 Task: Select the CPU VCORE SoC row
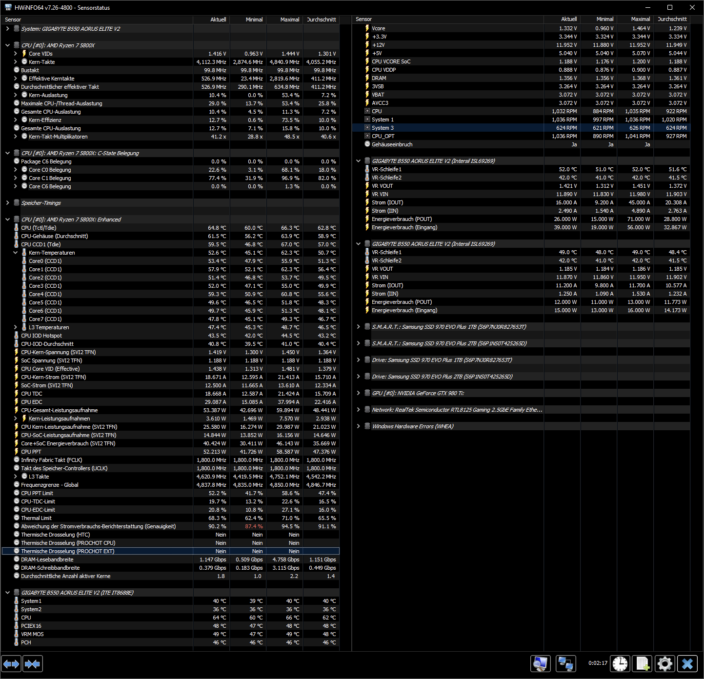tap(521, 61)
